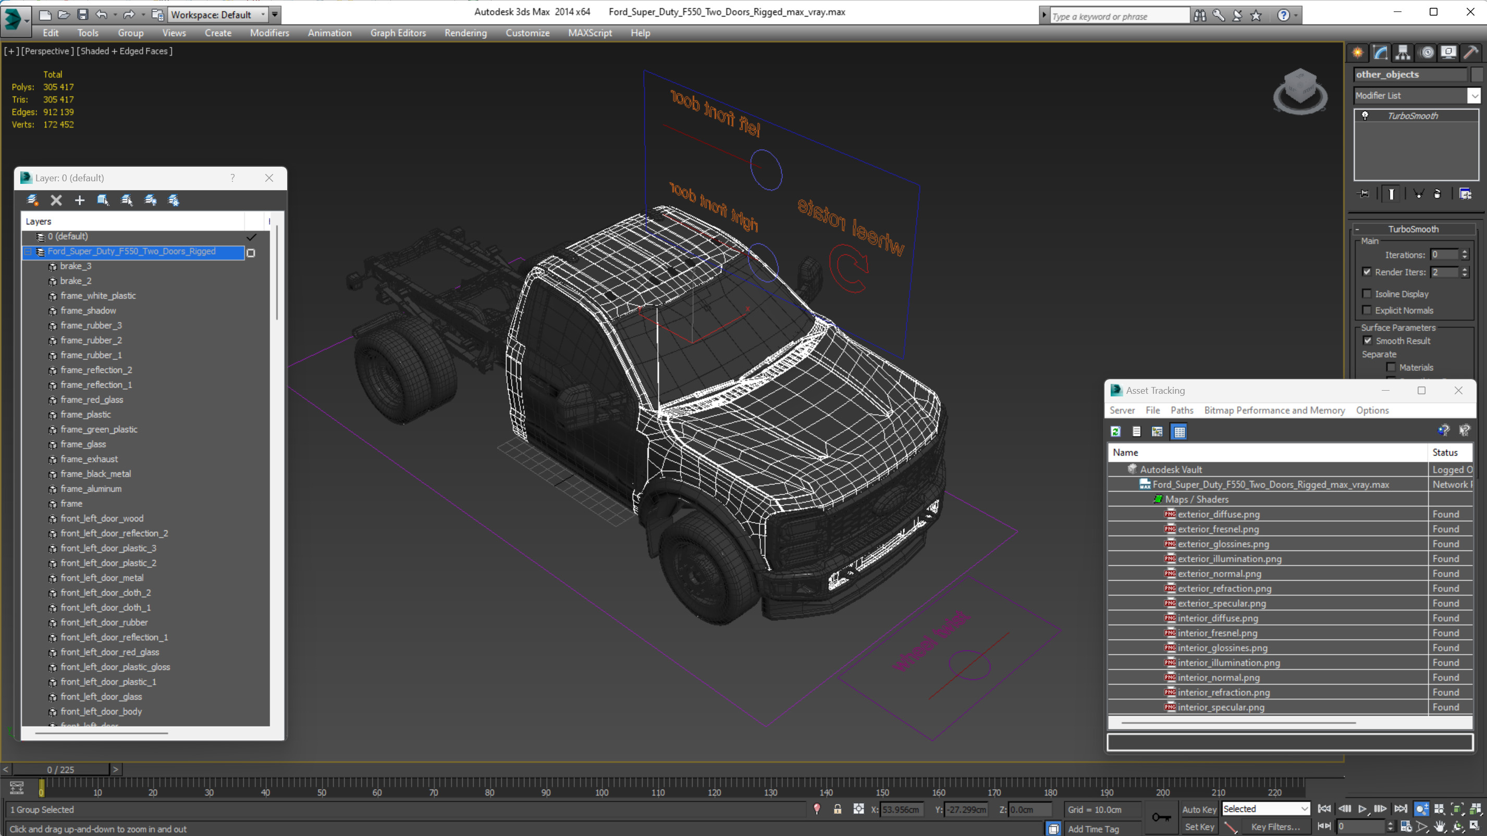Click Save File icon in quick toolbar

click(82, 15)
